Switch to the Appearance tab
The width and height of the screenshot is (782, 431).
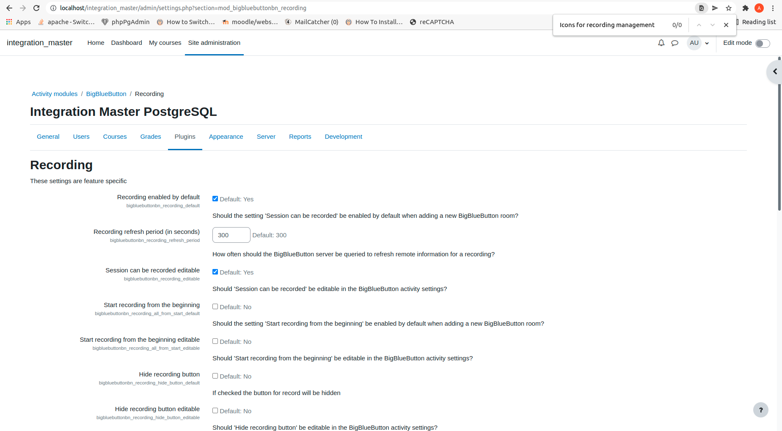[226, 137]
